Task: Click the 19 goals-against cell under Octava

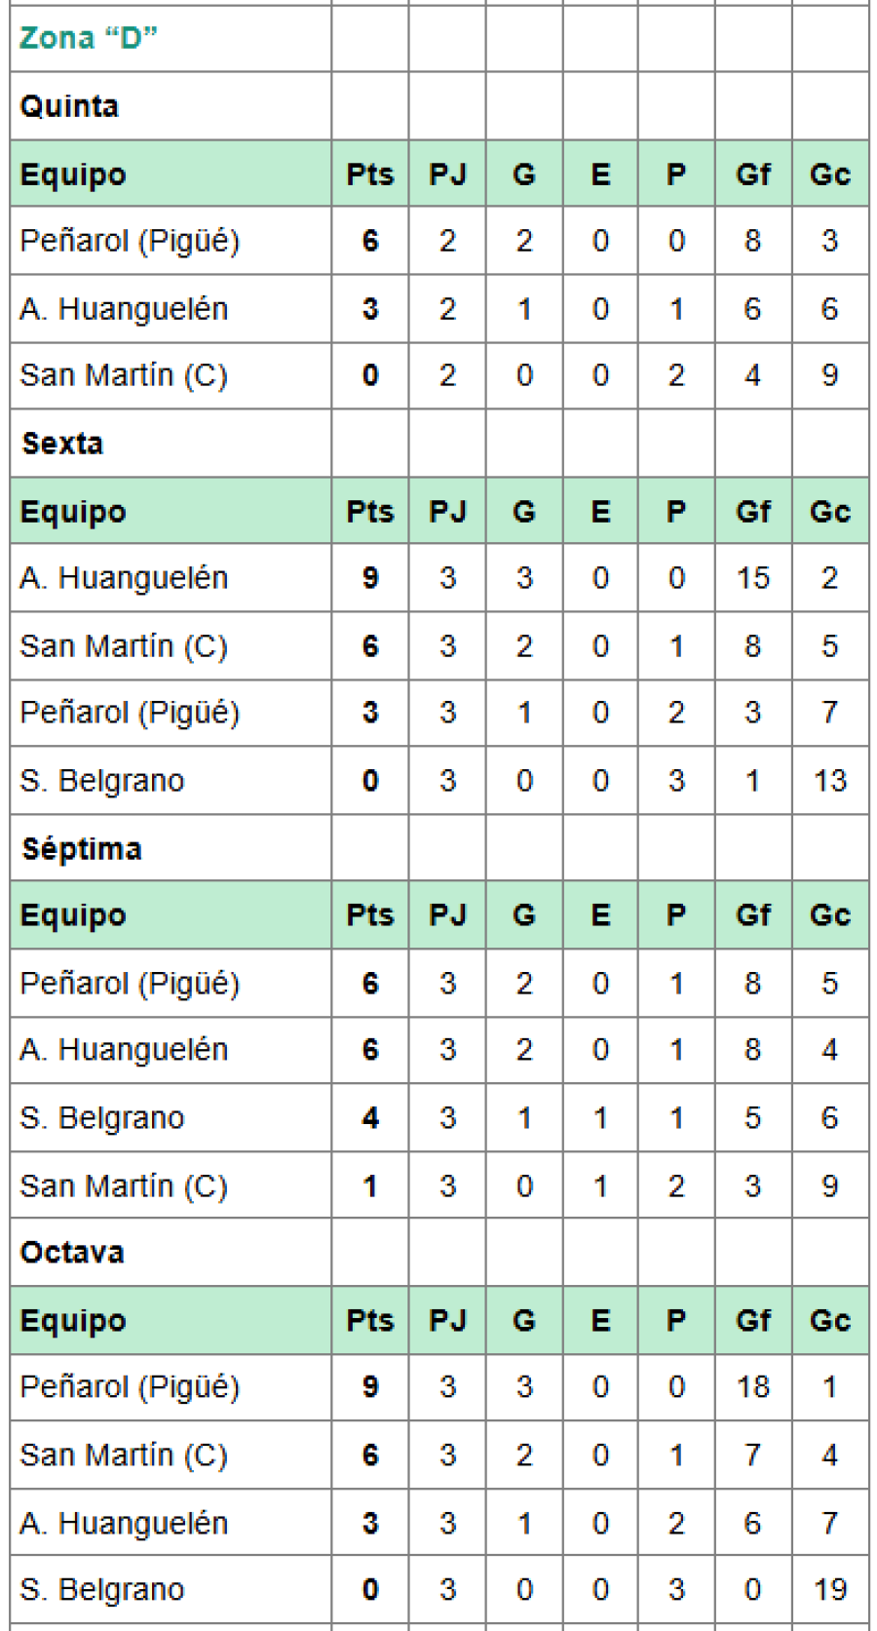Action: [829, 1590]
